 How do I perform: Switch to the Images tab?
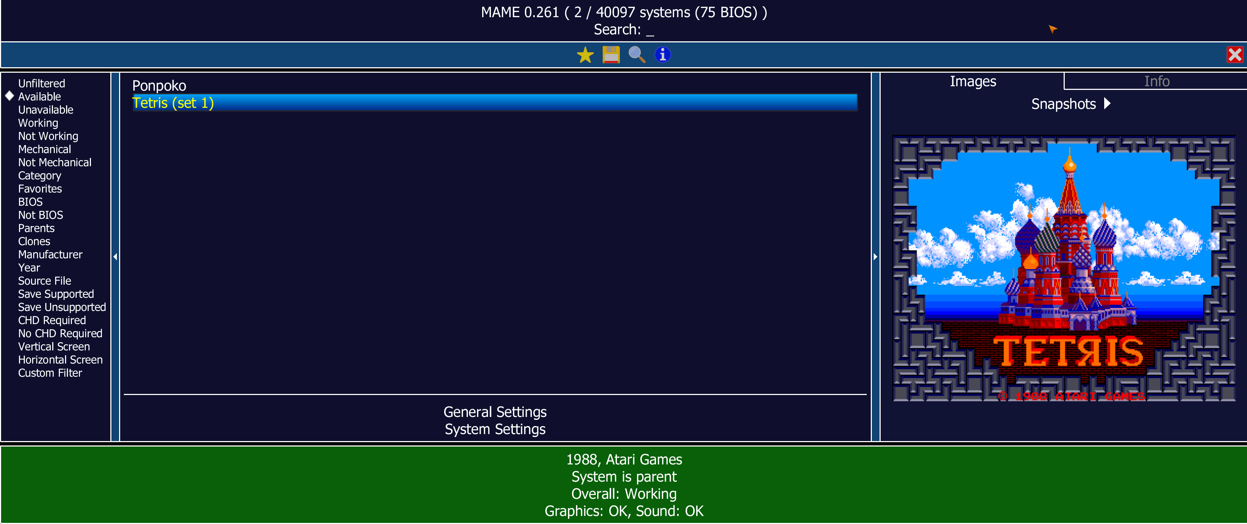tap(973, 81)
